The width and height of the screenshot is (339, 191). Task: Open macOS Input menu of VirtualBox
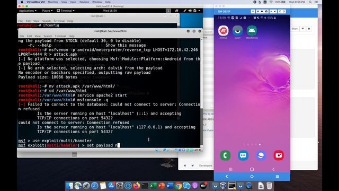tap(73, 2)
